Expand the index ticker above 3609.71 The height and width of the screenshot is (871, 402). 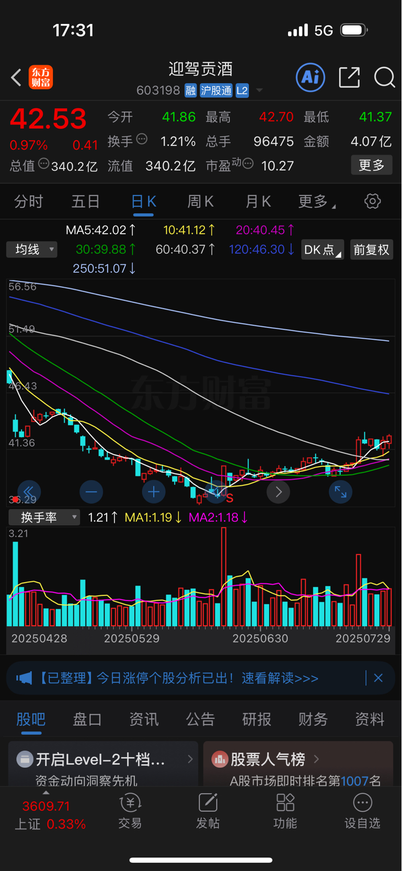tap(46, 793)
